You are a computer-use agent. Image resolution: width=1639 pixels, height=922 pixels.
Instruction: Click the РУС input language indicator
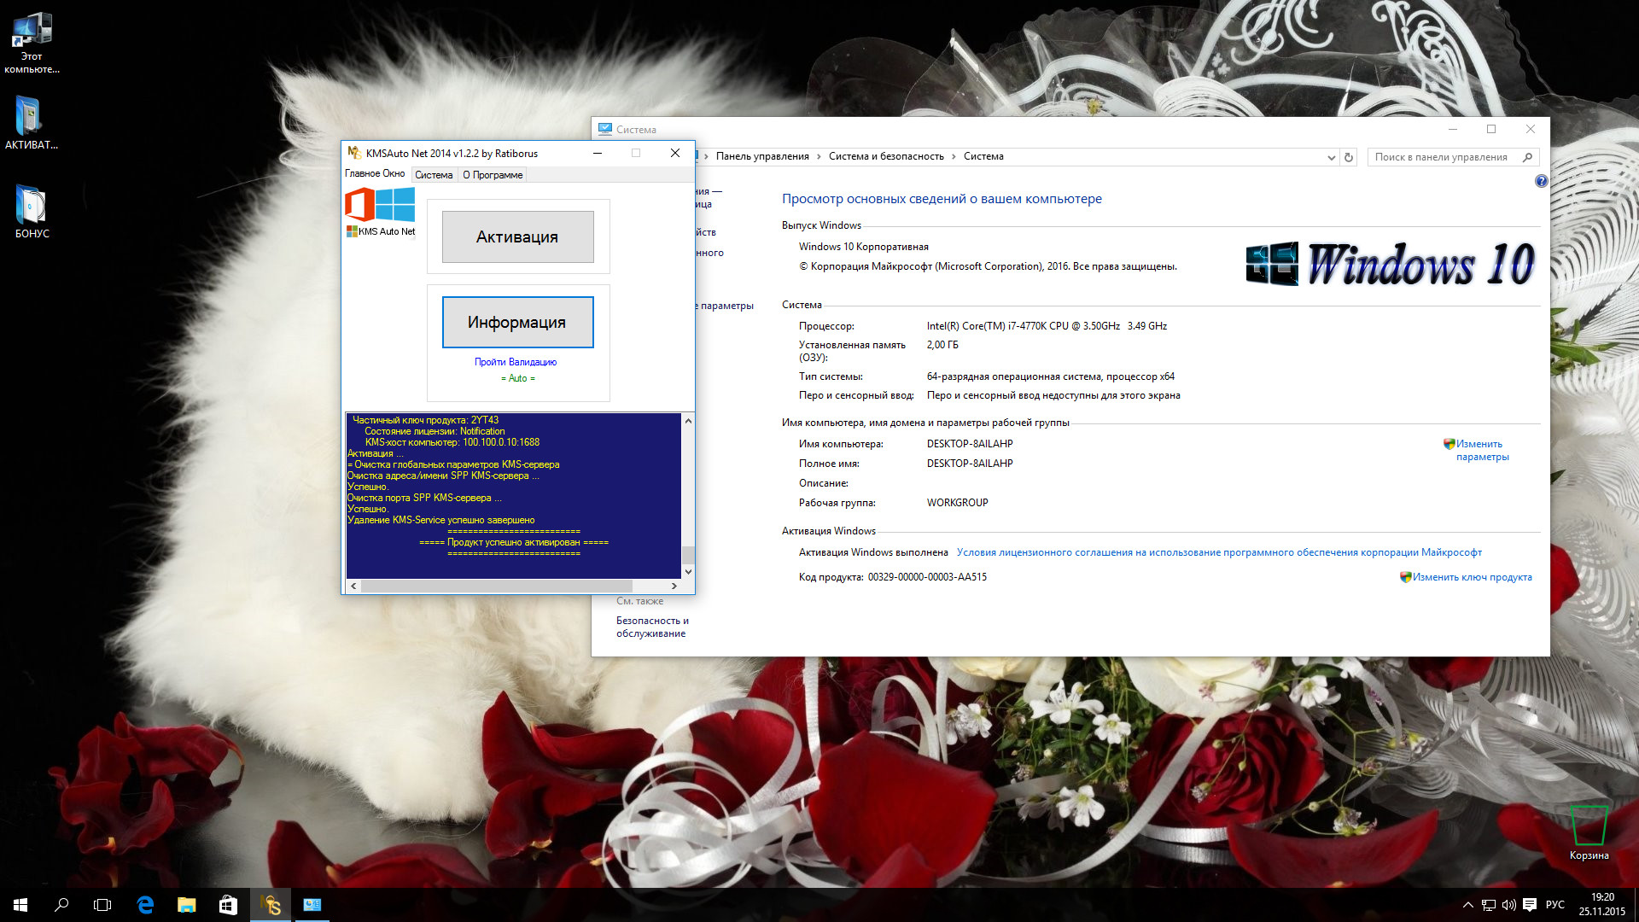(1555, 905)
